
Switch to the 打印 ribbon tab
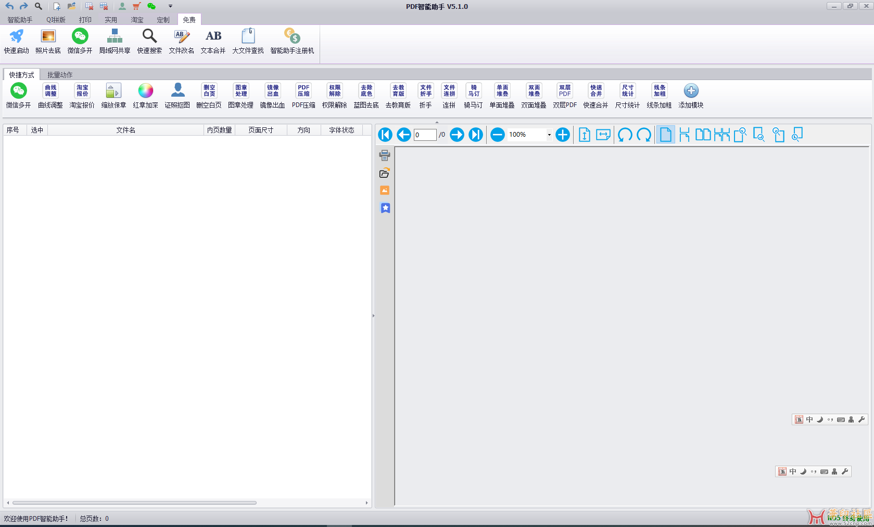click(x=85, y=20)
